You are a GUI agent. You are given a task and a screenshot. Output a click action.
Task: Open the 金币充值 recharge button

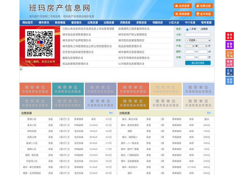[204, 14]
